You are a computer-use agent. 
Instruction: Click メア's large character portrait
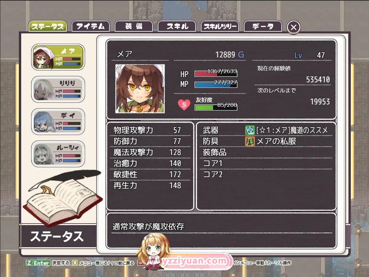(x=140, y=89)
